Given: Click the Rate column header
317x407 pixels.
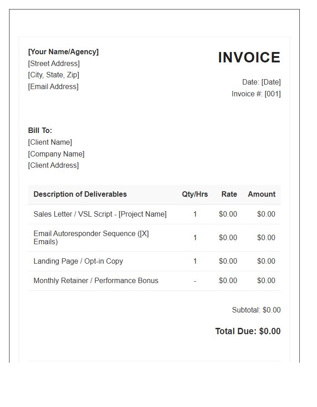Looking at the screenshot, I should tap(229, 194).
